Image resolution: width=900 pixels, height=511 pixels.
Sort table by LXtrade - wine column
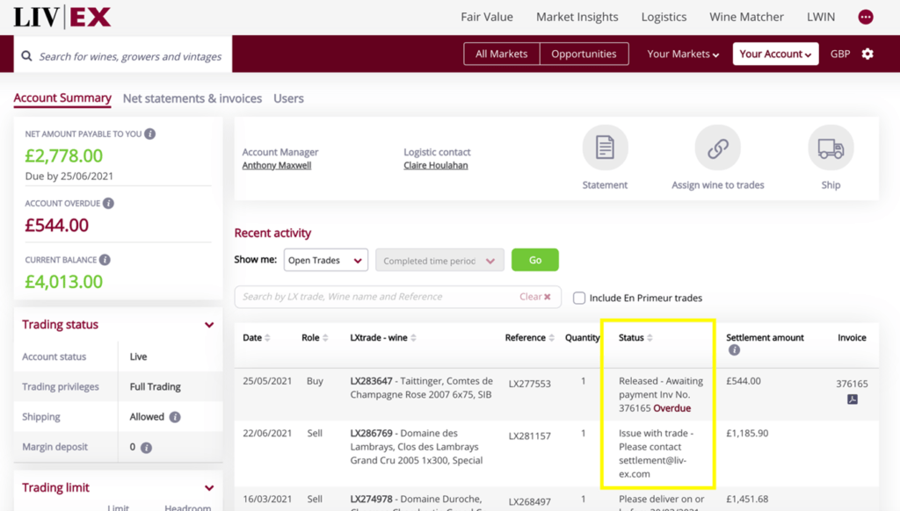(414, 338)
